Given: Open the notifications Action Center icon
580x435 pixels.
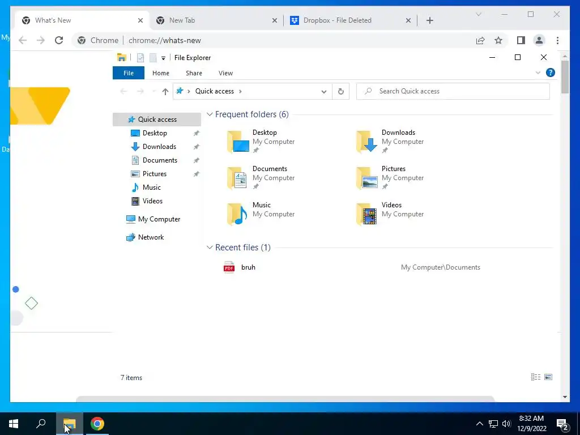Looking at the screenshot, I should (x=562, y=424).
